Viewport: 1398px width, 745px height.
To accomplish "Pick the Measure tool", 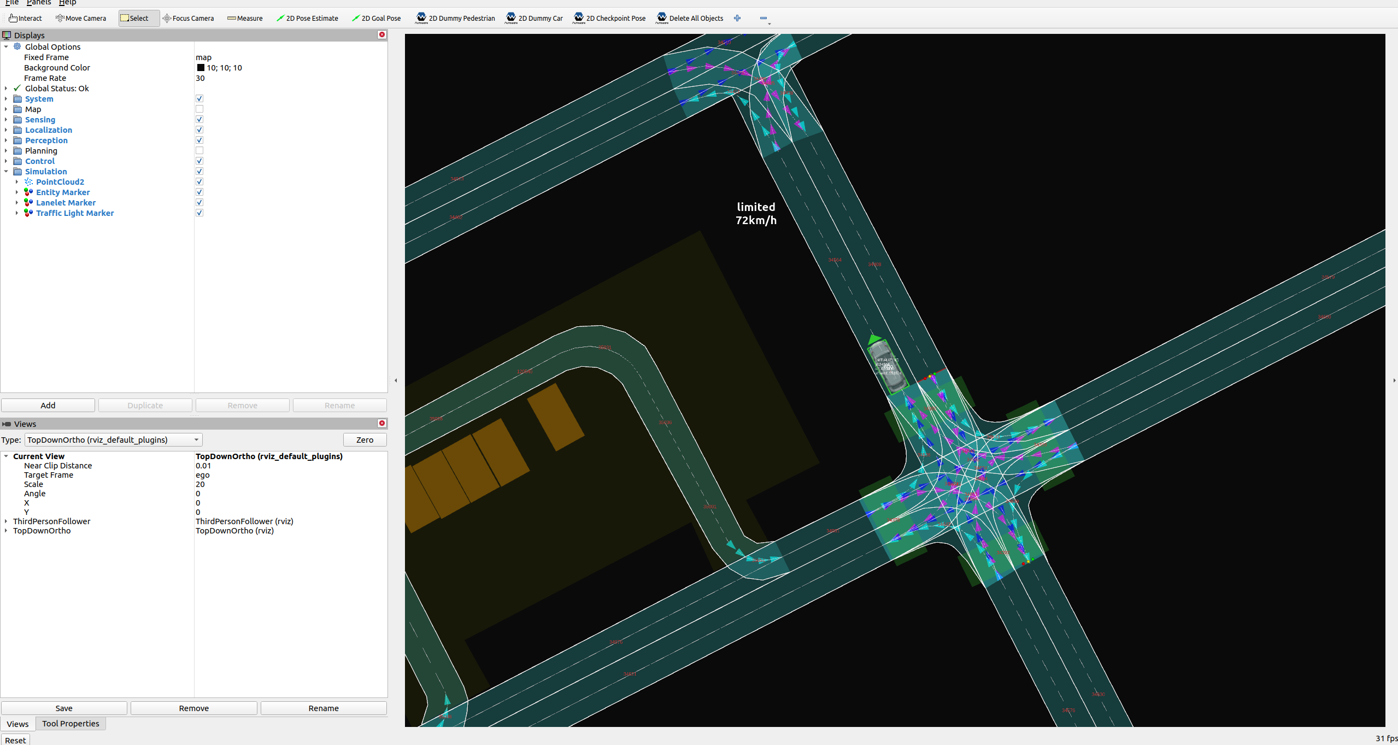I will (x=245, y=18).
